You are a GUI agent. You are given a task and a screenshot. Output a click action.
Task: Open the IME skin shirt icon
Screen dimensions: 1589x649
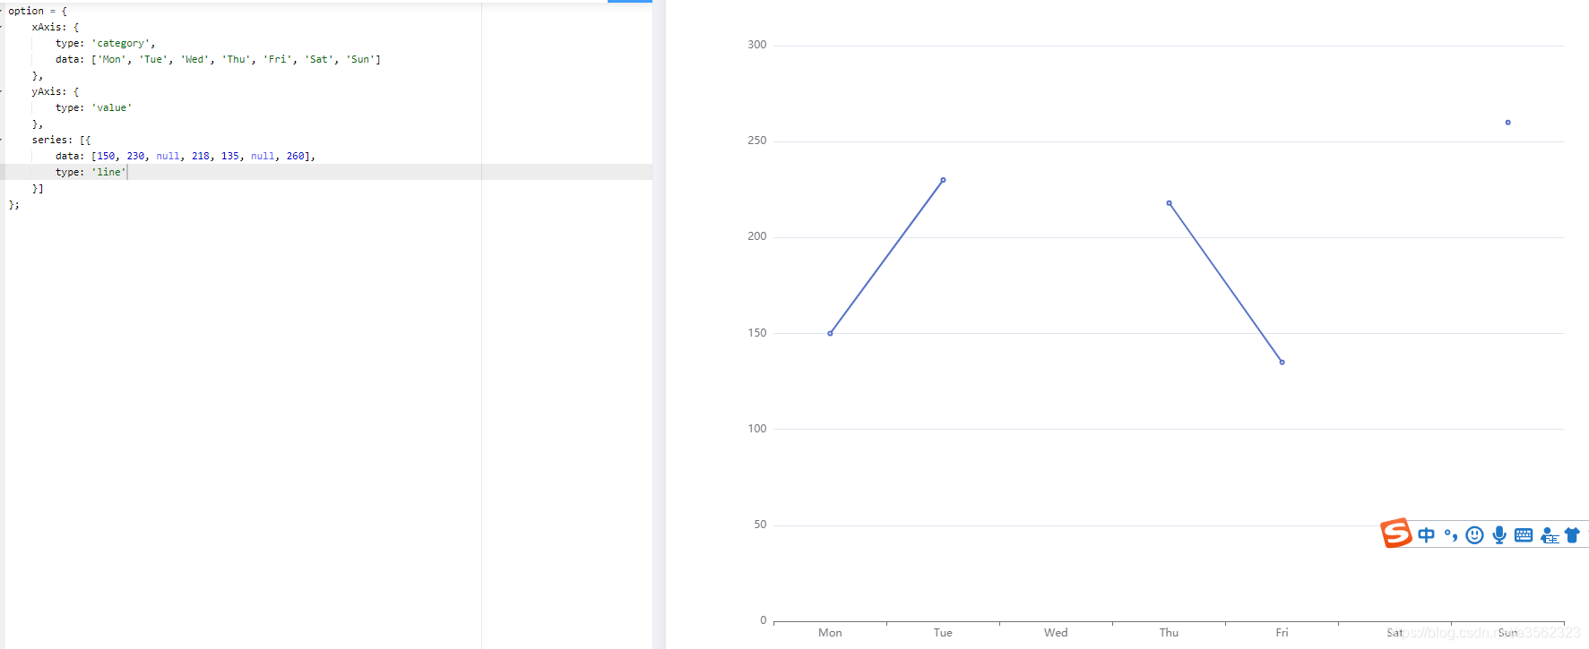1572,535
